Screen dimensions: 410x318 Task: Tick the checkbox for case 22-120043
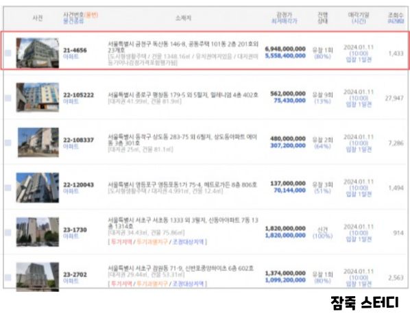click(x=8, y=188)
